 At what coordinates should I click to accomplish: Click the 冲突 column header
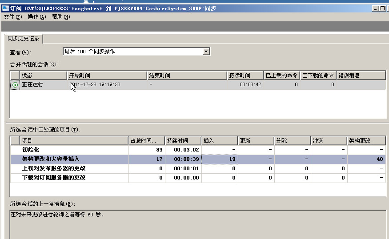329,140
